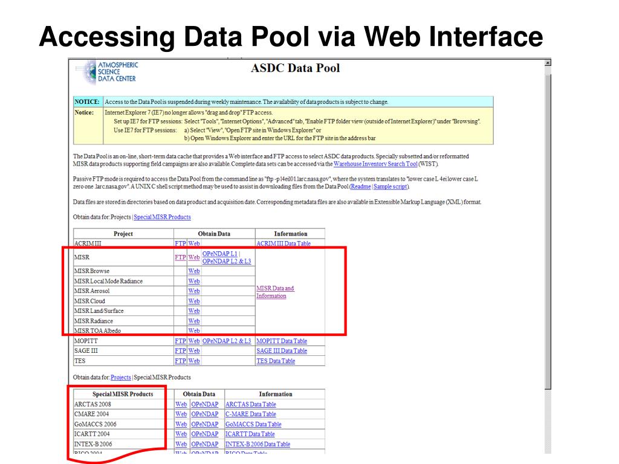Open Web link for MISR Aerosol
Image resolution: width=619 pixels, height=464 pixels.
pyautogui.click(x=194, y=291)
